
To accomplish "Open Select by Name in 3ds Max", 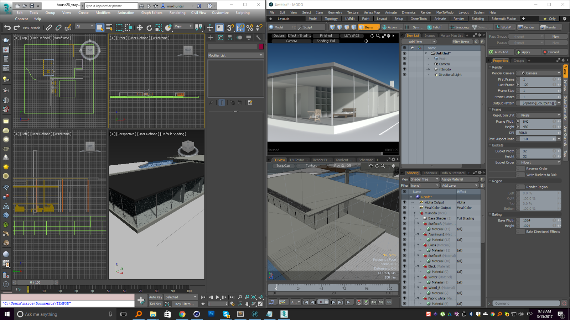I will [109, 27].
